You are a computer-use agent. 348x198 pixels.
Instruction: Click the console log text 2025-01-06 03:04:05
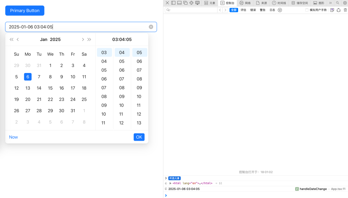[x=184, y=189]
